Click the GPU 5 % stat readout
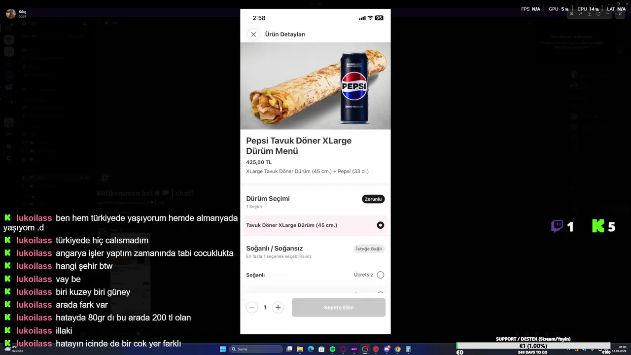Viewport: 631px width, 355px height. click(559, 9)
